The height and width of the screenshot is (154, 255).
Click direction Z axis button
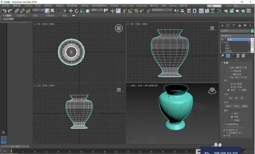(x=242, y=98)
